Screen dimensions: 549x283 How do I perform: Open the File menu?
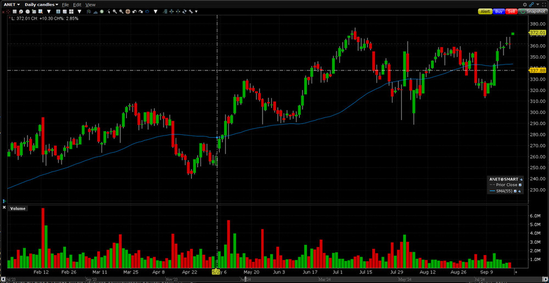click(65, 4)
